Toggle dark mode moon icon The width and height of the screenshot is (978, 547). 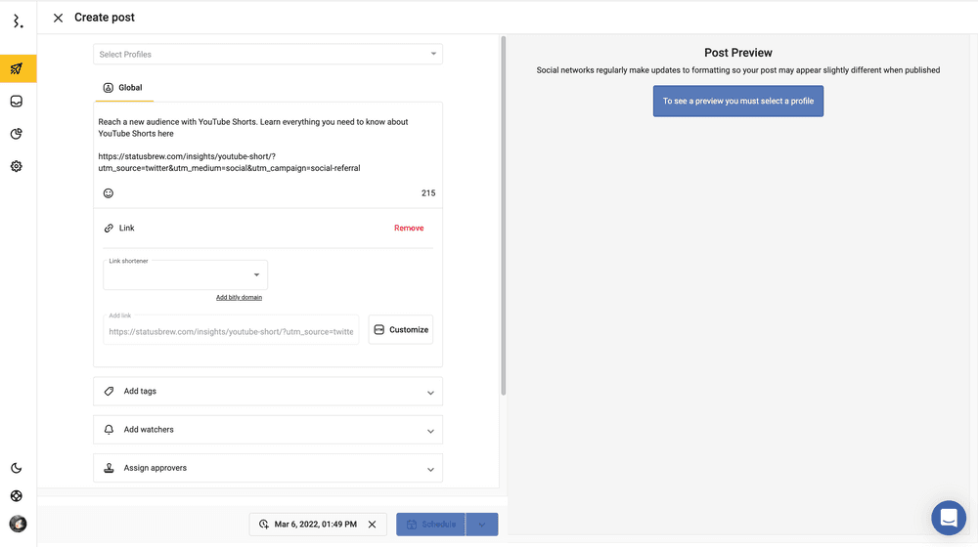click(17, 468)
